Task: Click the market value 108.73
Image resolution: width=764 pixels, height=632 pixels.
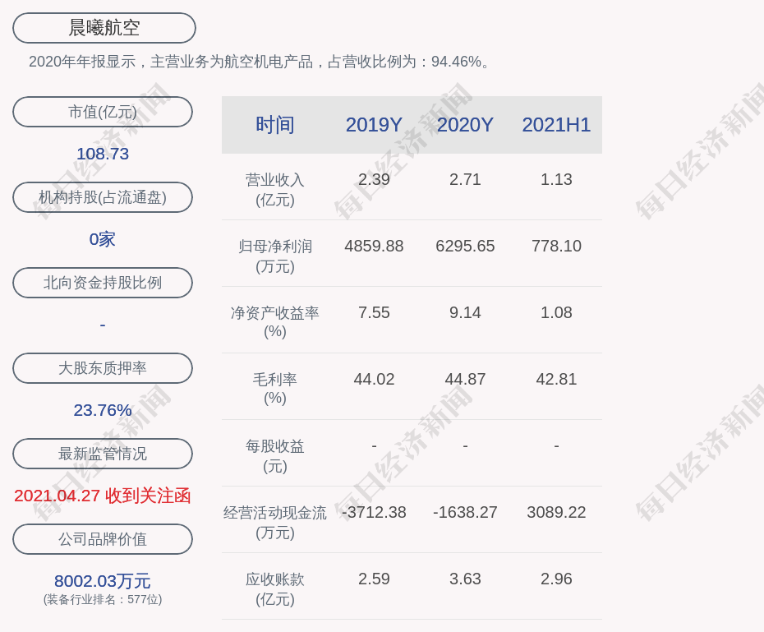Action: pos(103,154)
